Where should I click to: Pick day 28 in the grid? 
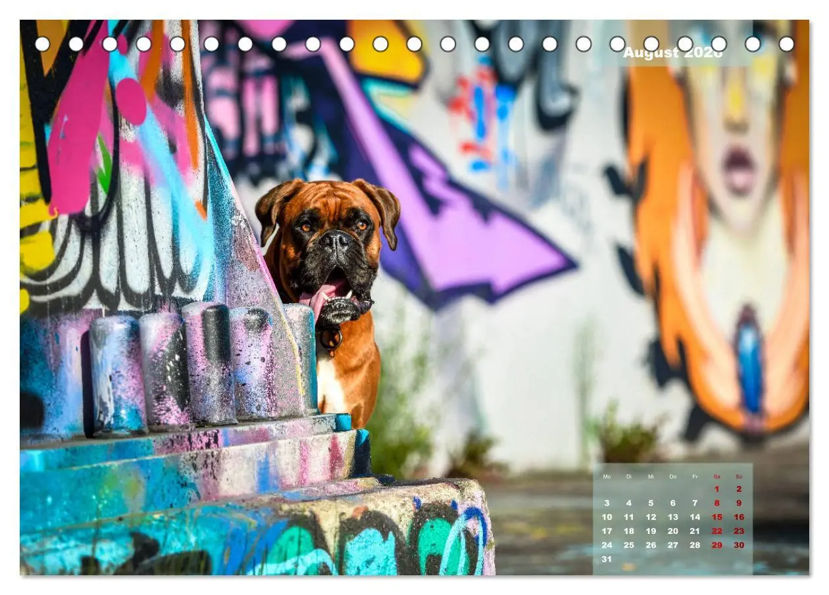click(695, 545)
